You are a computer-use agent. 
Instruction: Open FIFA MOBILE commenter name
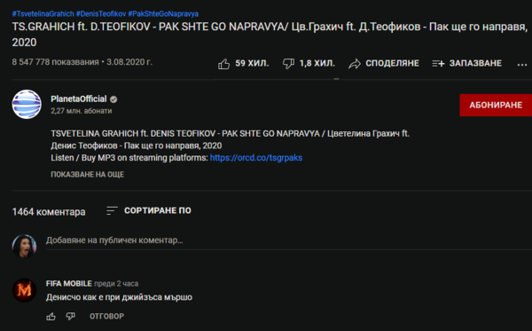click(69, 283)
